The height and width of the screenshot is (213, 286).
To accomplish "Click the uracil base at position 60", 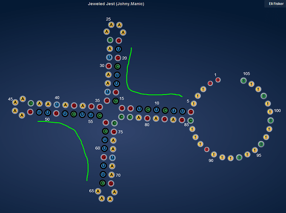I will [x=104, y=149].
